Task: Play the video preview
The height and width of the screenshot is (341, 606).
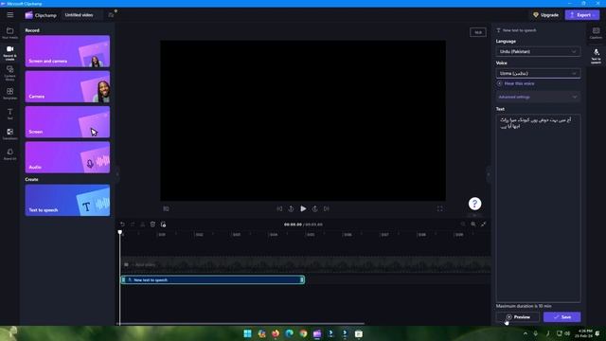Action: tap(303, 208)
